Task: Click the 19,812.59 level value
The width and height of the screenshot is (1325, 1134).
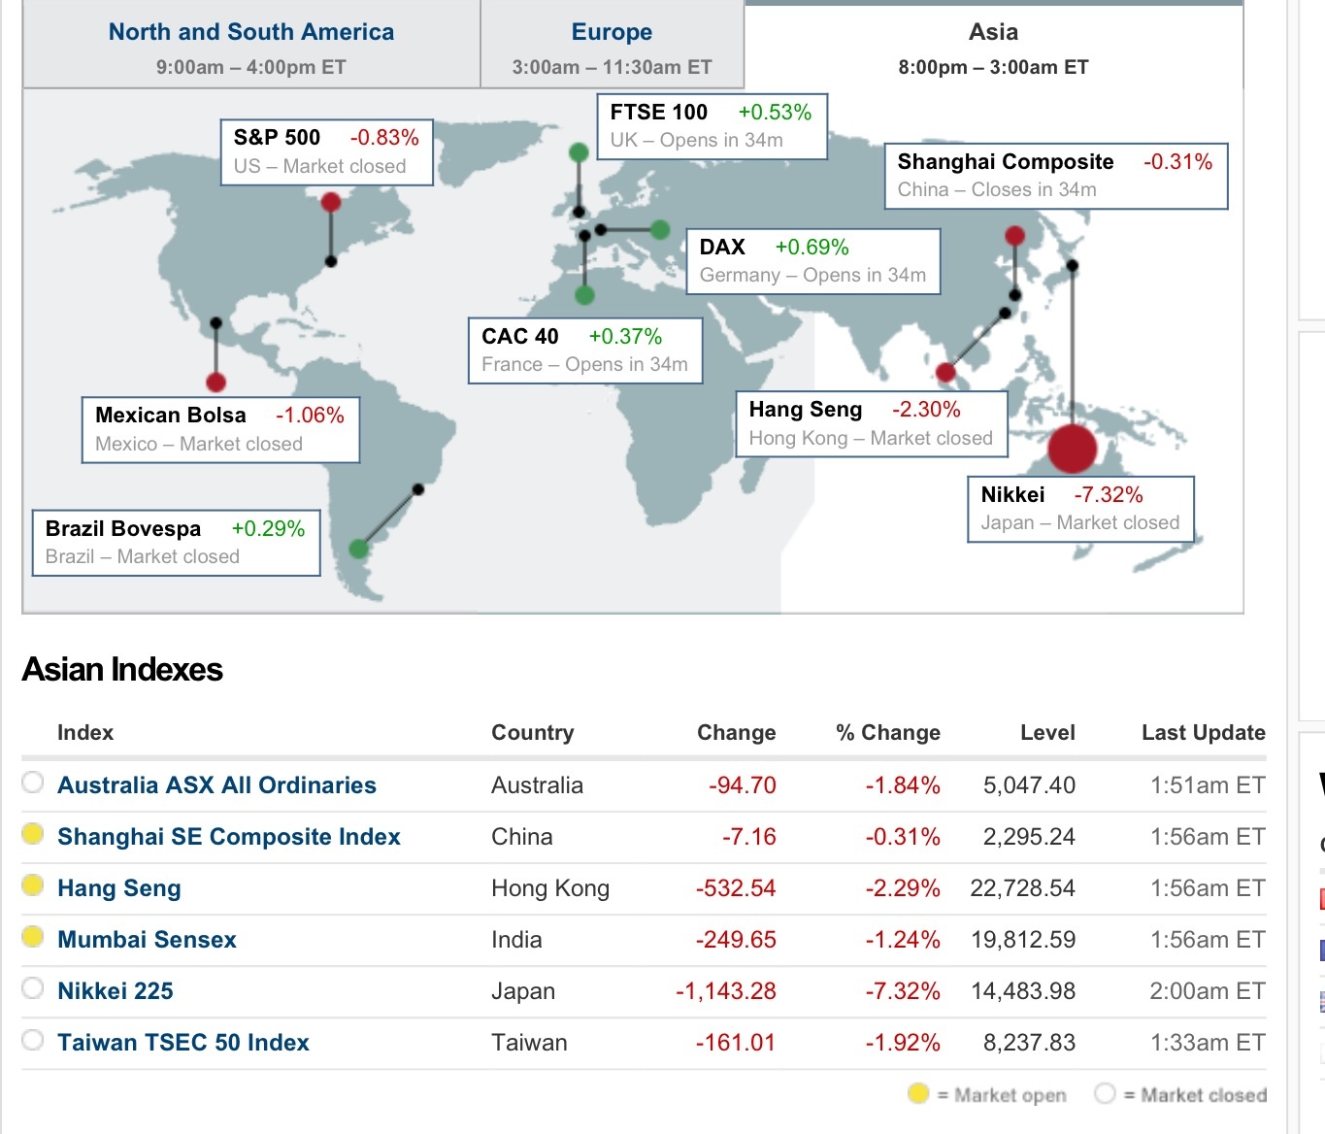Action: coord(1023,940)
